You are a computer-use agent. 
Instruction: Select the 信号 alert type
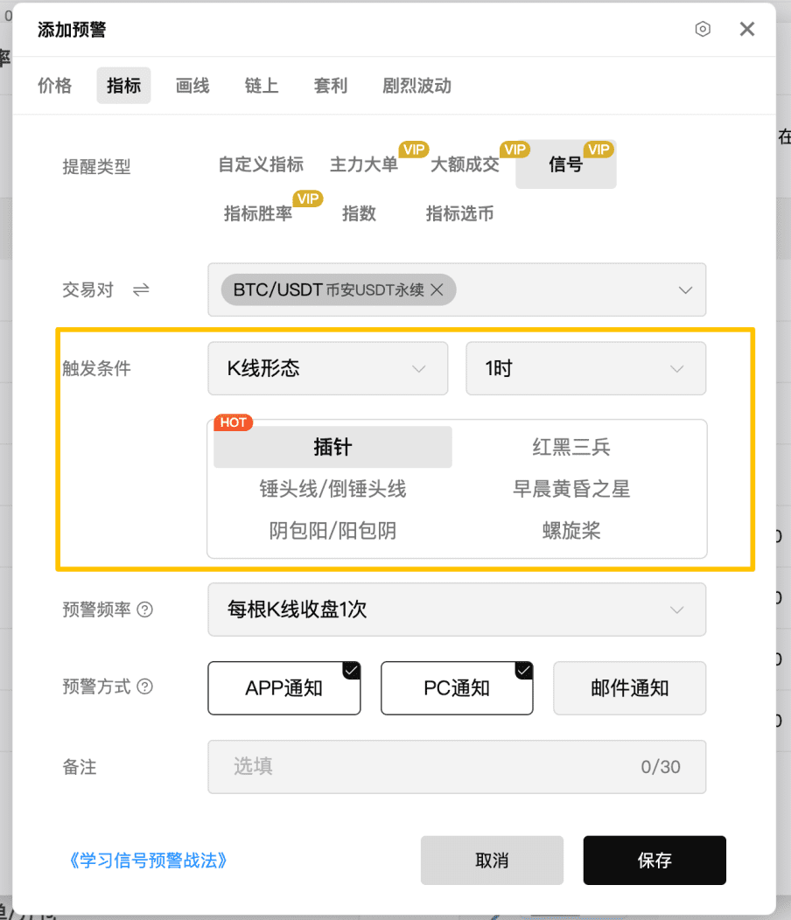[566, 164]
